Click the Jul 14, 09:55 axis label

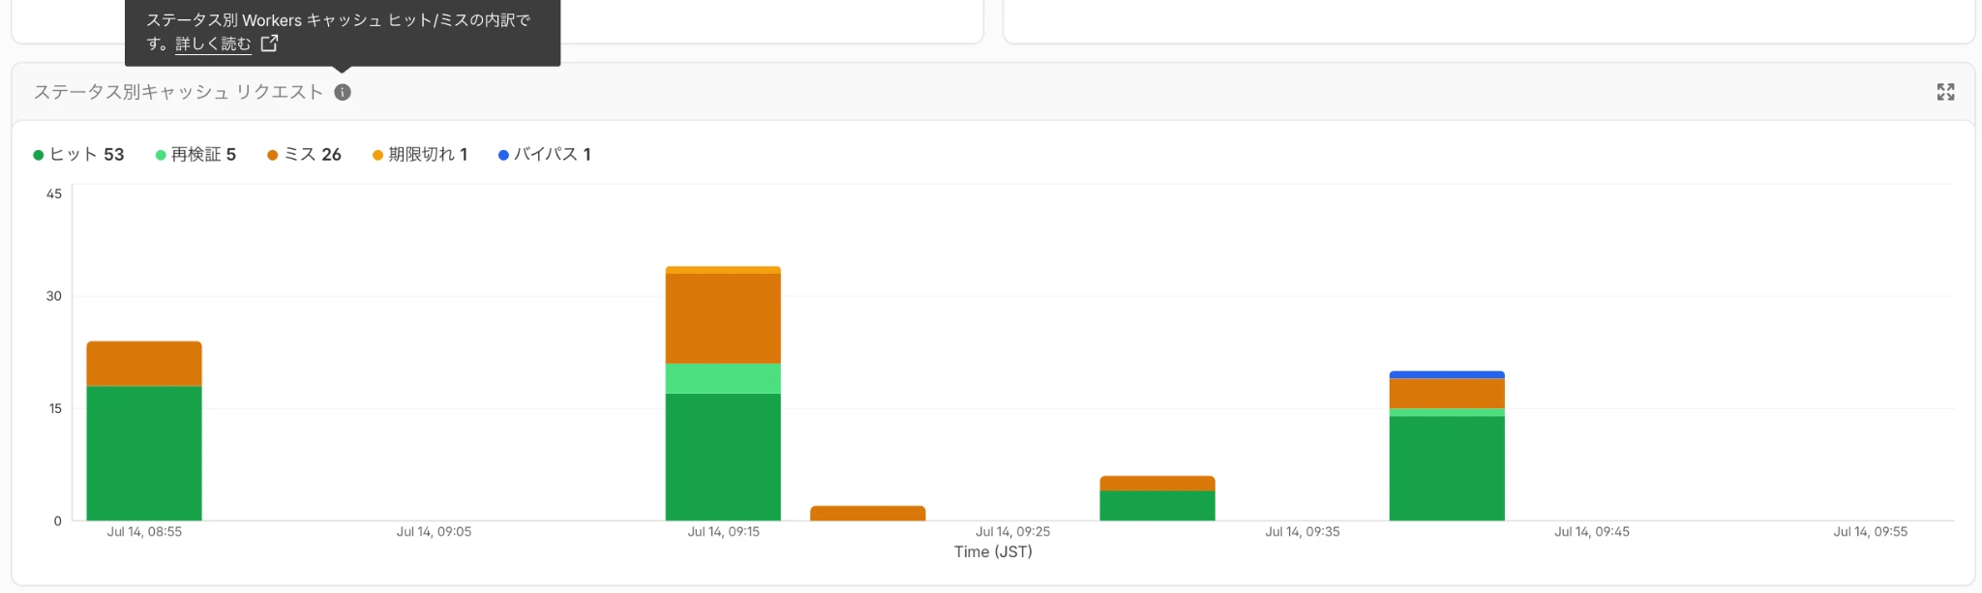click(1870, 531)
